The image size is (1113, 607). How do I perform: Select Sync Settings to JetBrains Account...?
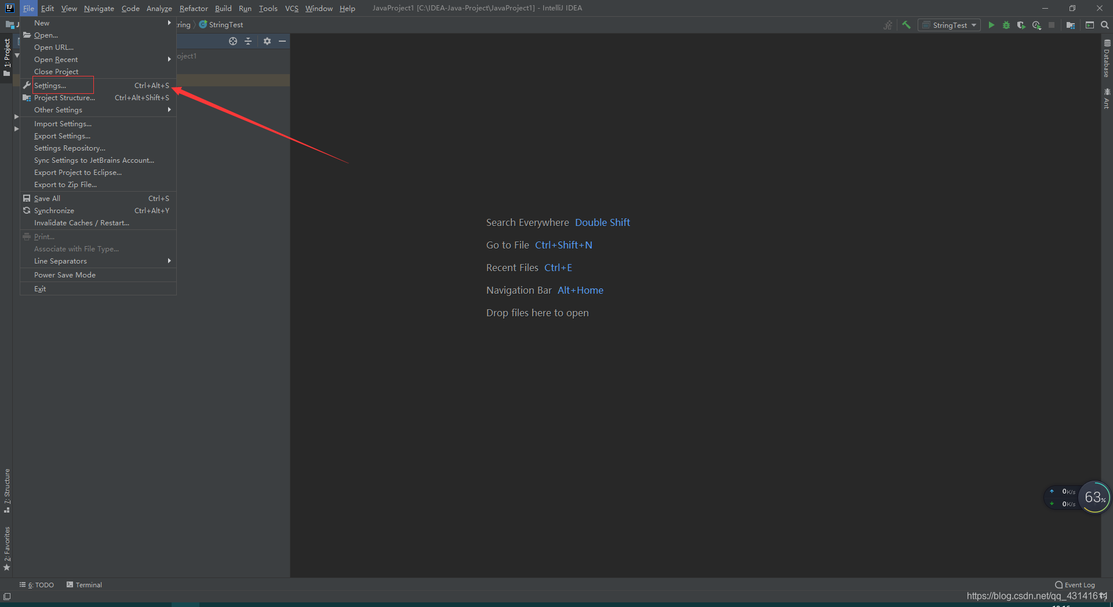tap(98, 160)
